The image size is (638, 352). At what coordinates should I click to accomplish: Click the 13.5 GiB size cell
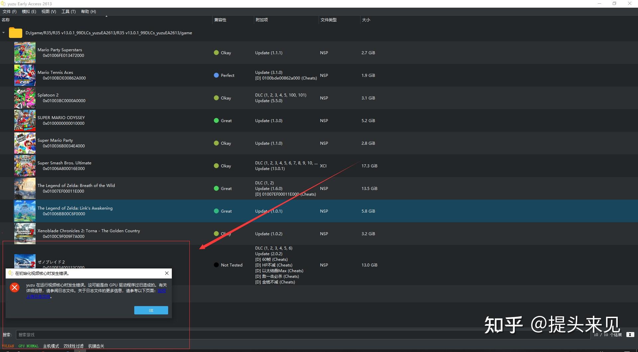click(370, 188)
